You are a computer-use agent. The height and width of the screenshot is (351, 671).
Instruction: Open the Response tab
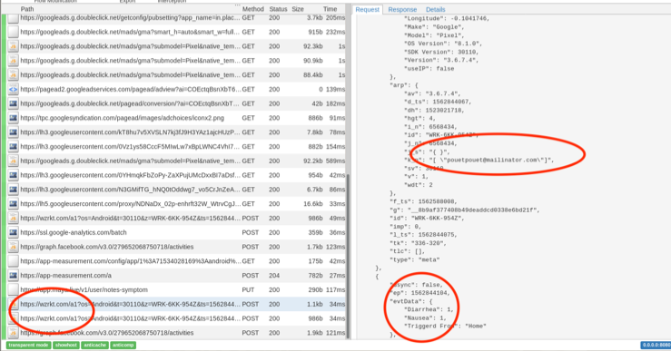402,9
